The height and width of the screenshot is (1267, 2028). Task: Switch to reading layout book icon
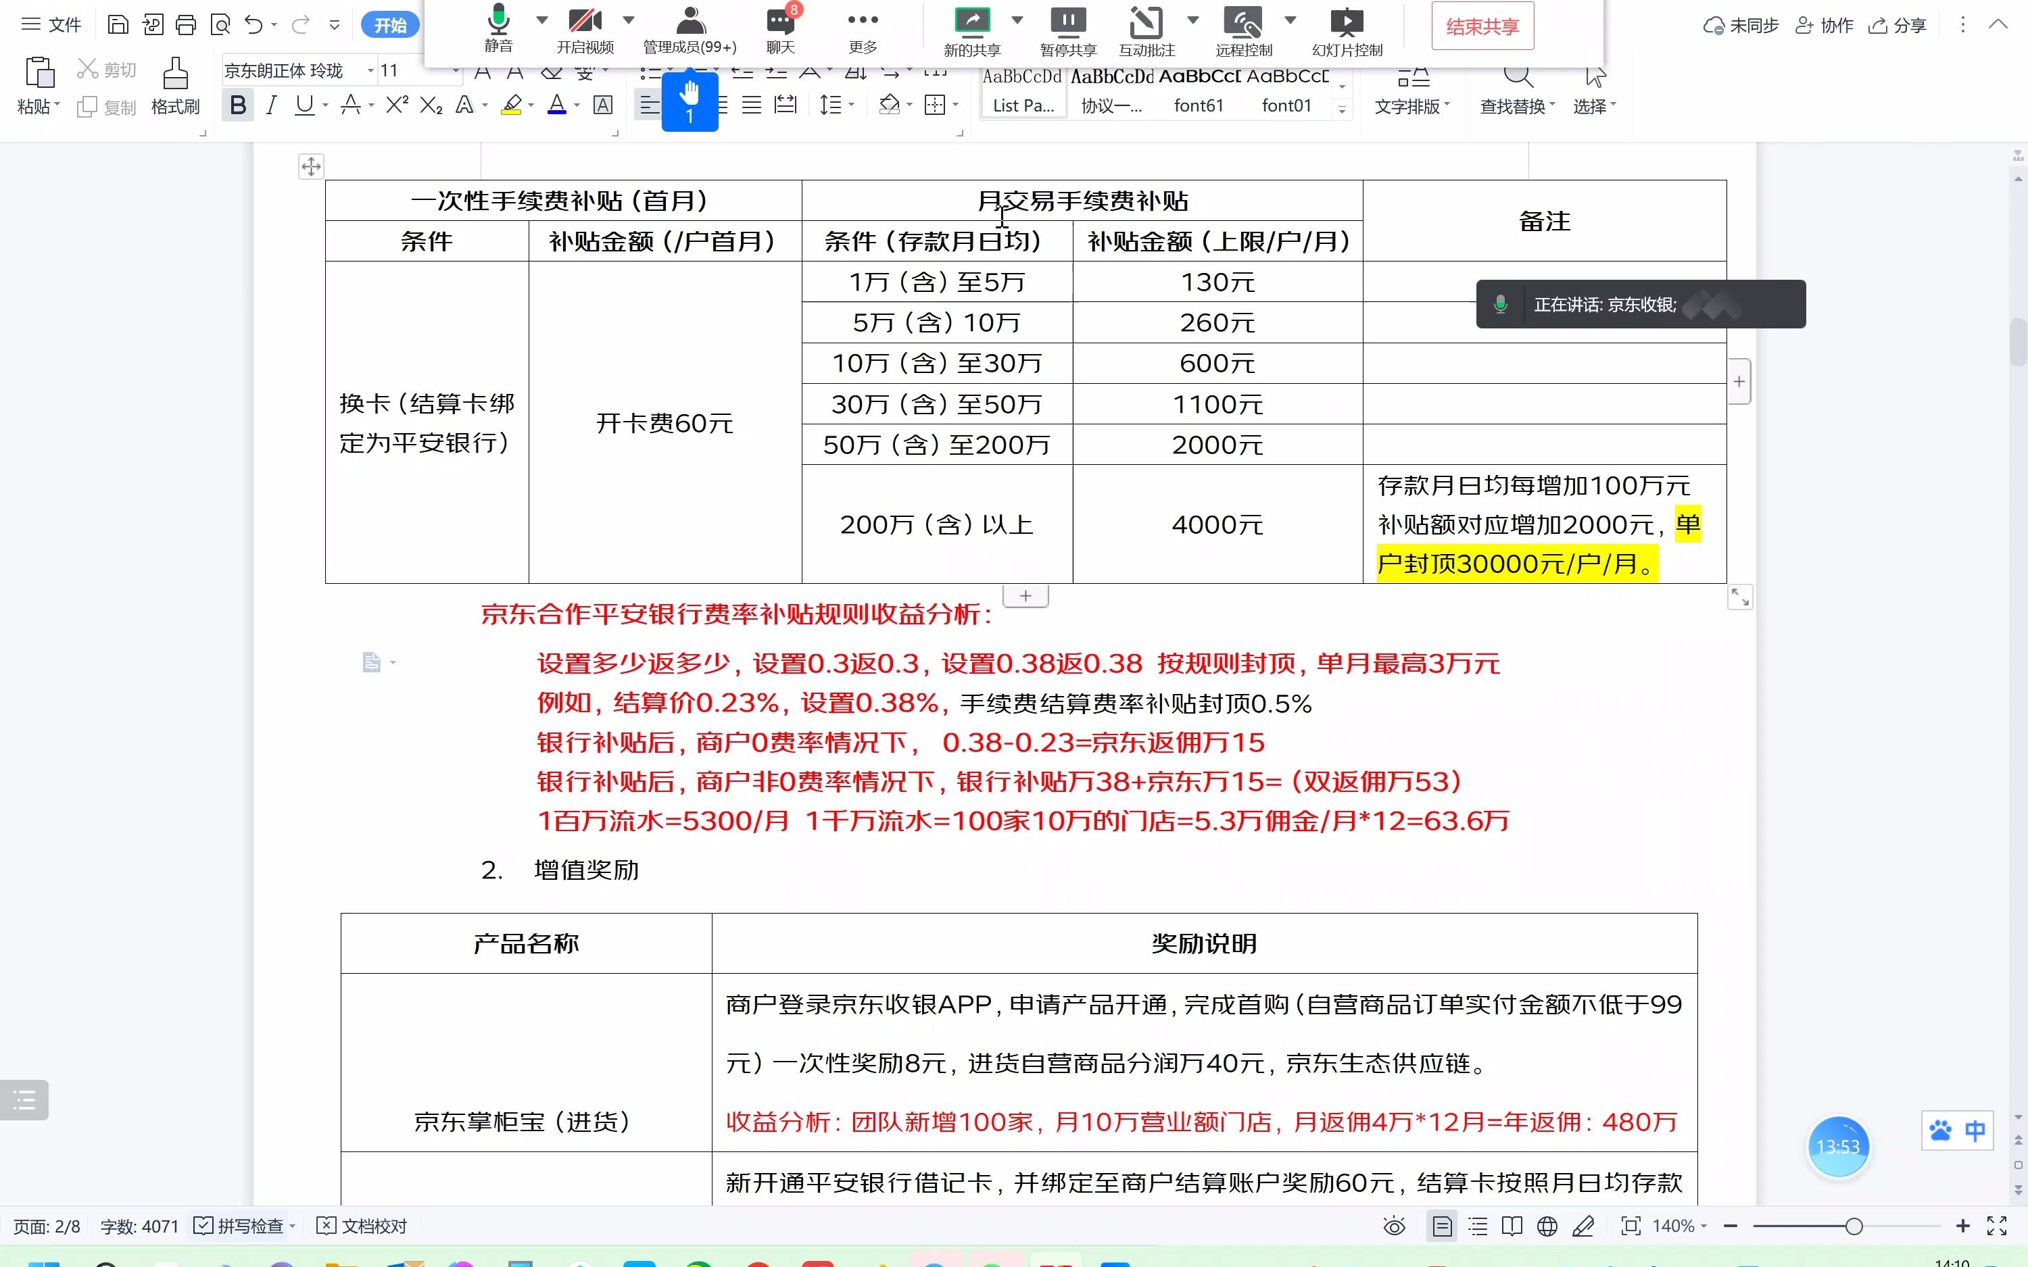[x=1512, y=1226]
